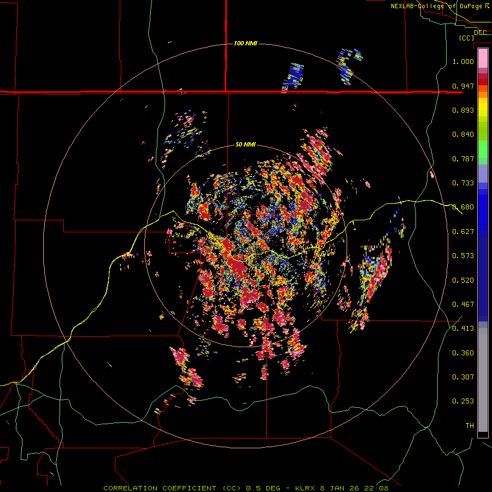Click the 50 NMI range ring label
This screenshot has width=492, height=492.
[x=245, y=145]
